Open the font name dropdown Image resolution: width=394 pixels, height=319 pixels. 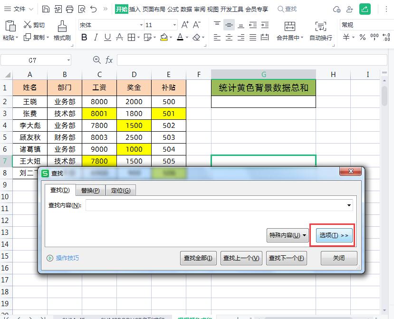pos(141,25)
